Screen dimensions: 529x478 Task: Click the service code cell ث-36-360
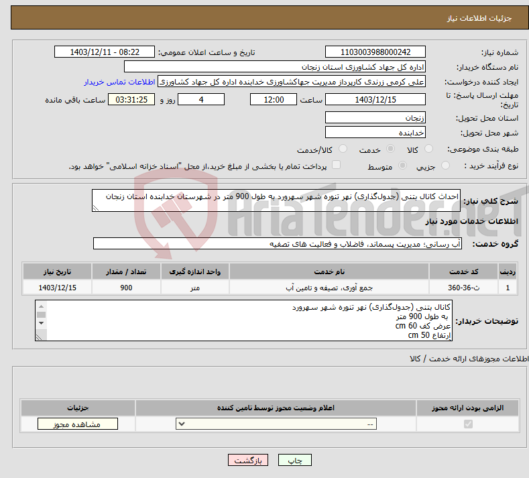pos(463,288)
